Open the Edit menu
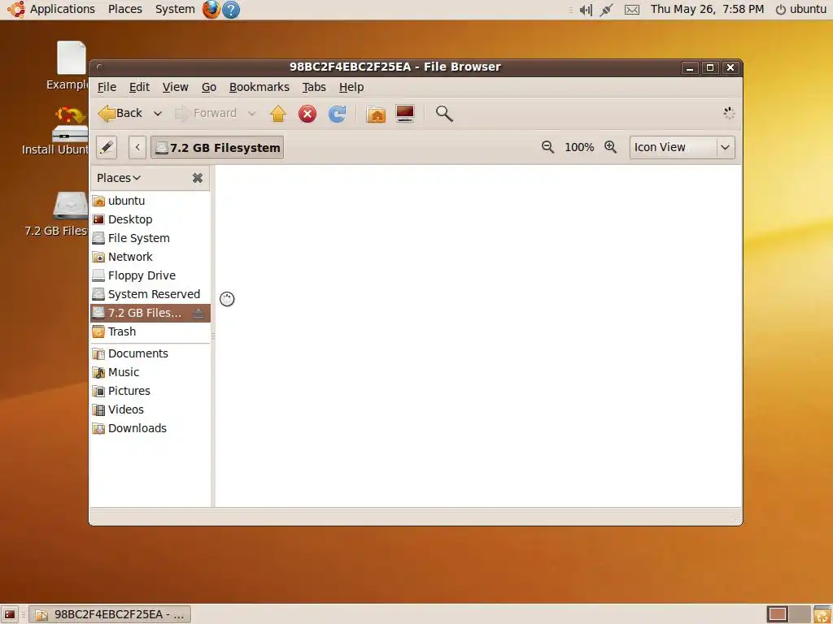This screenshot has width=833, height=624. coord(139,87)
